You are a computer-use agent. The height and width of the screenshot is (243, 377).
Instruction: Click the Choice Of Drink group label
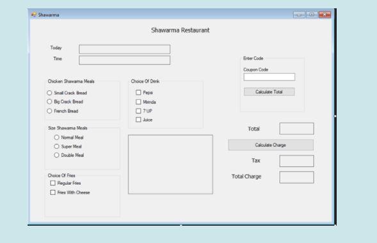[145, 81]
